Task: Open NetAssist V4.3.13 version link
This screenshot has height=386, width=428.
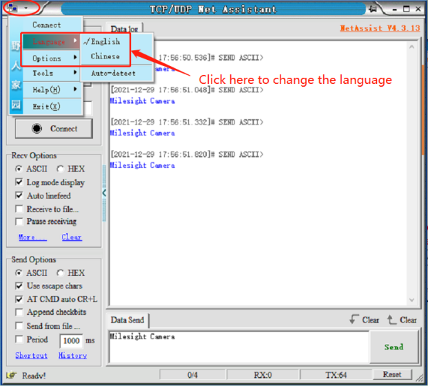Action: tap(380, 28)
